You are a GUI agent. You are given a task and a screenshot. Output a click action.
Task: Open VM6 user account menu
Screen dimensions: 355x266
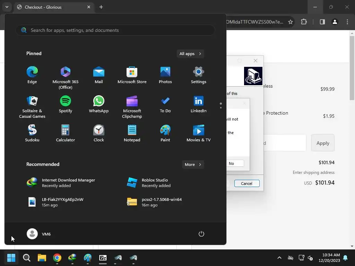(x=39, y=234)
